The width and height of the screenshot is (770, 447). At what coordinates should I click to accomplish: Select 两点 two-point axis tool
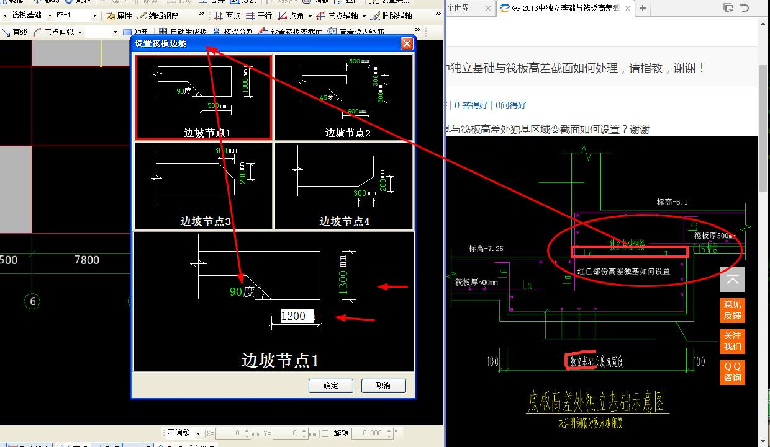coord(227,15)
